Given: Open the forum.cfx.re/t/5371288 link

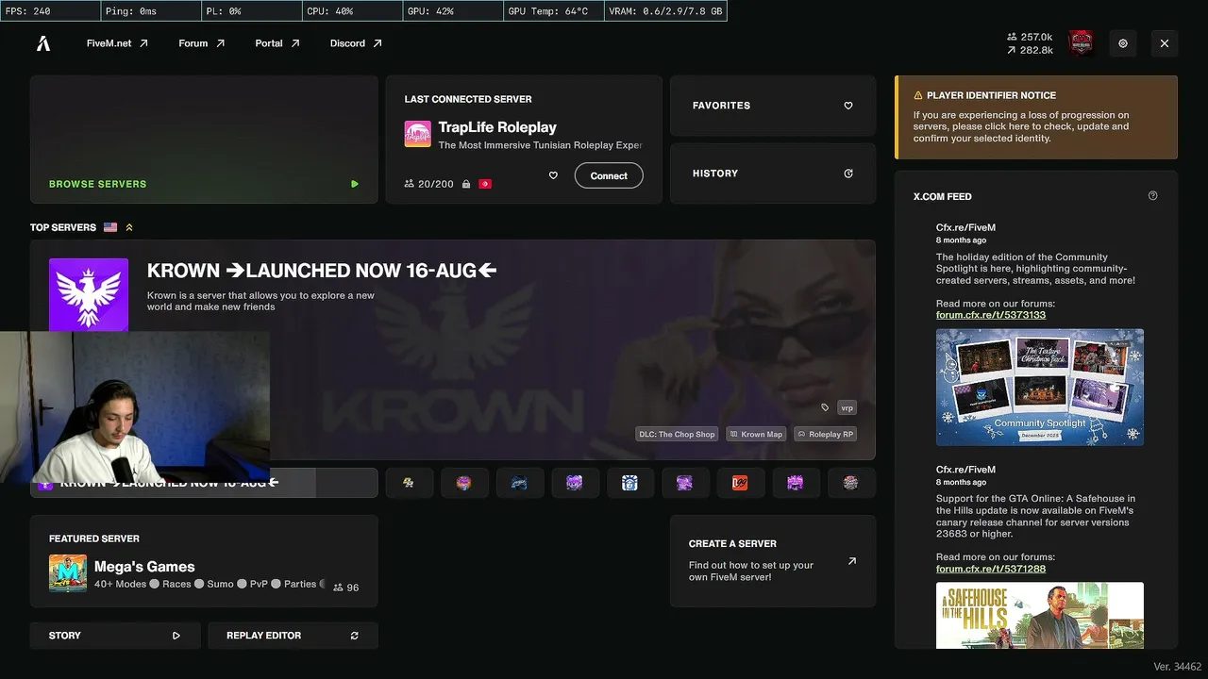Looking at the screenshot, I should [991, 569].
